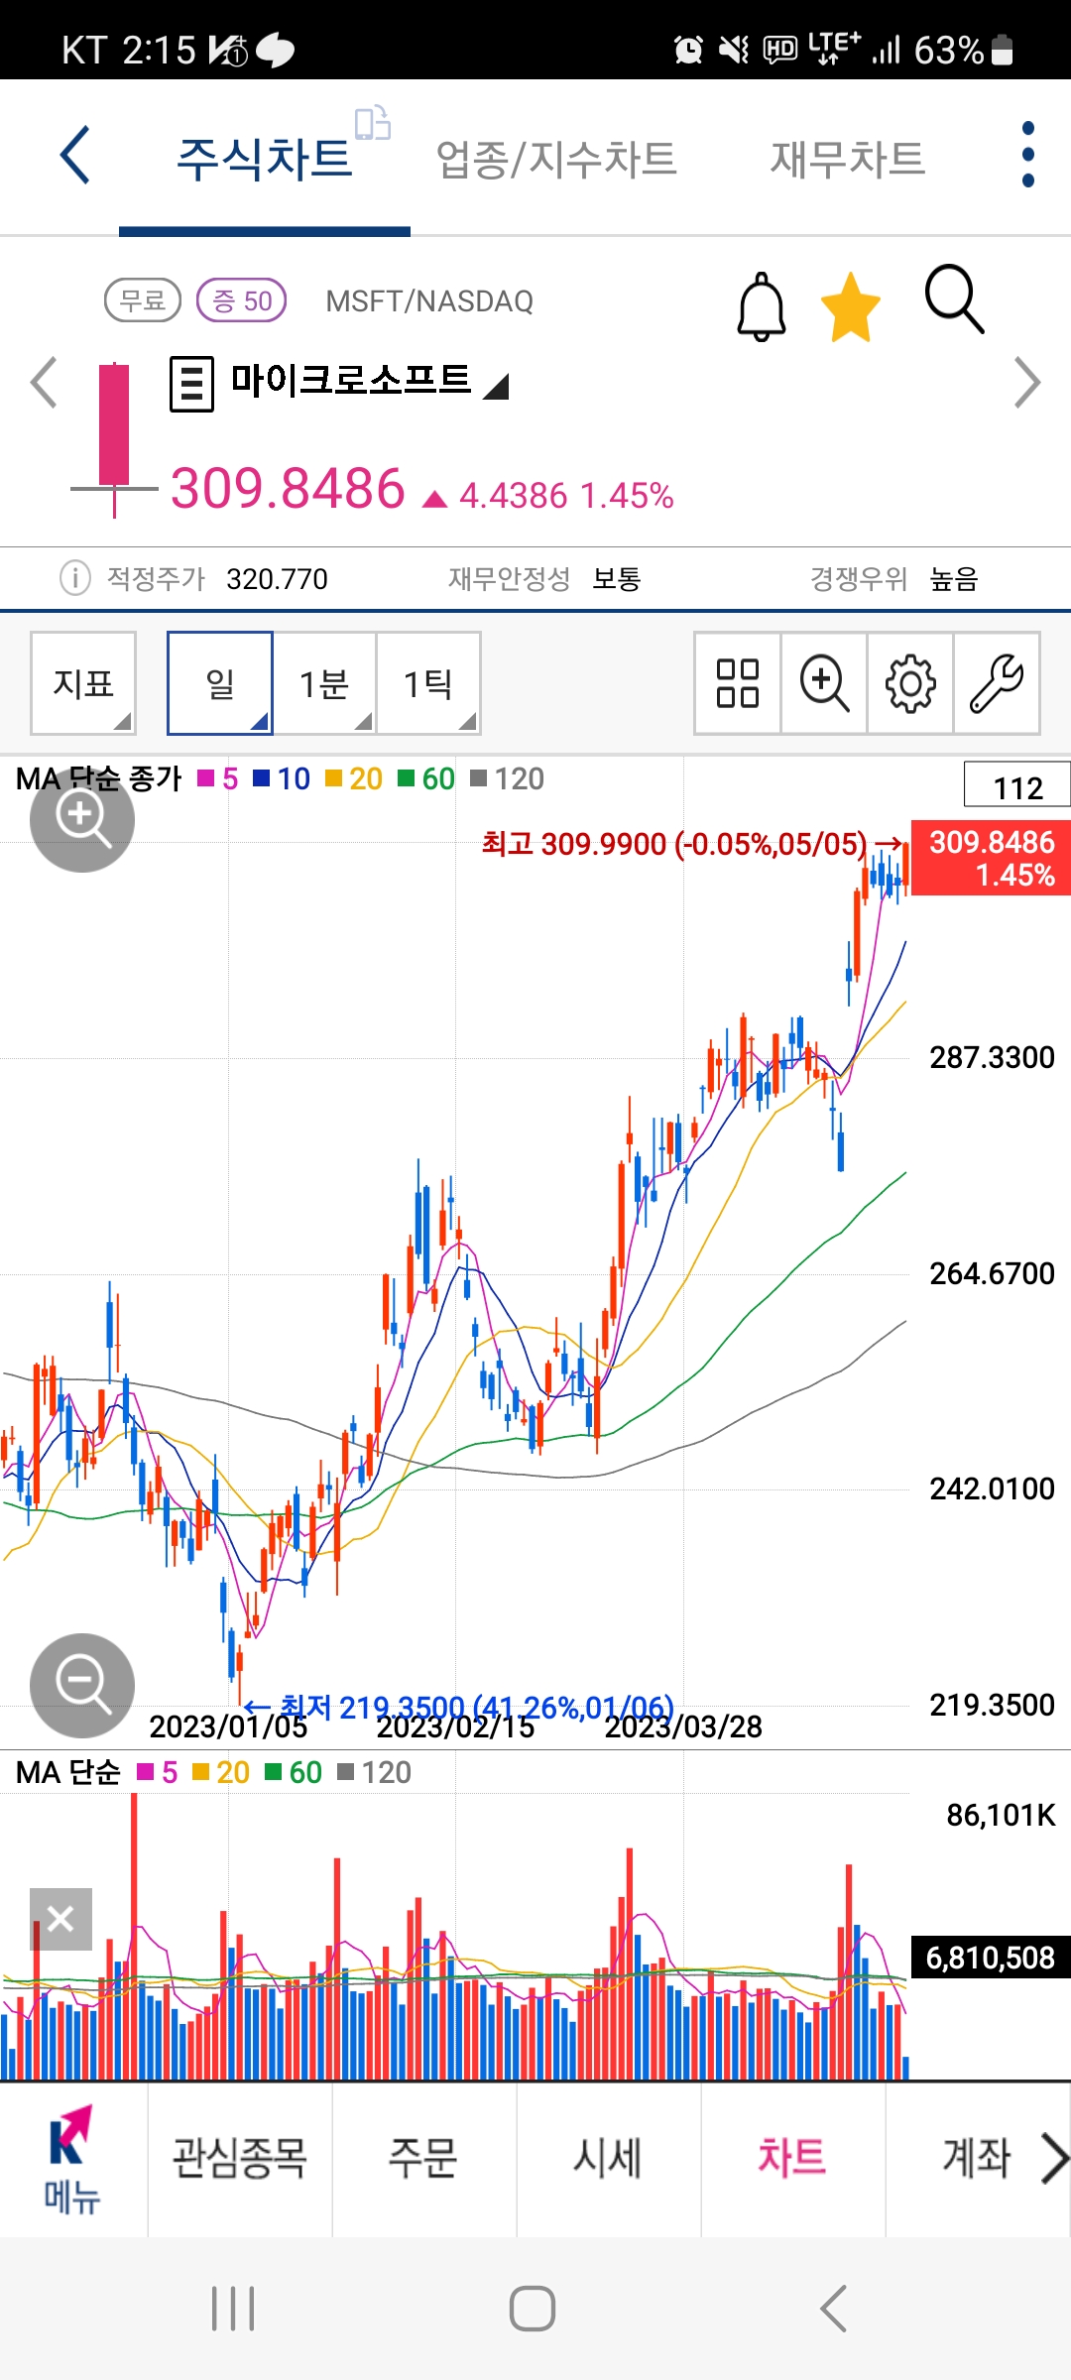Switch to the 재무차트 tab
This screenshot has width=1071, height=2380.
pyautogui.click(x=848, y=159)
